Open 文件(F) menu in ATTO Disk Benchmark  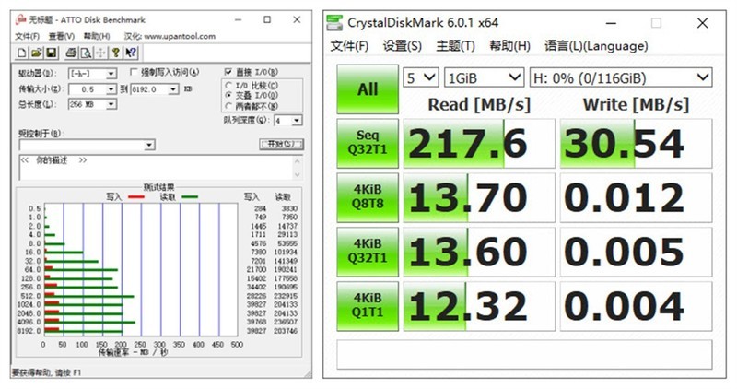coord(27,36)
